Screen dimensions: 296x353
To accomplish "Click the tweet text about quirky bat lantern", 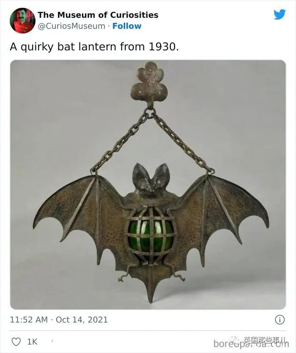I will pos(94,47).
